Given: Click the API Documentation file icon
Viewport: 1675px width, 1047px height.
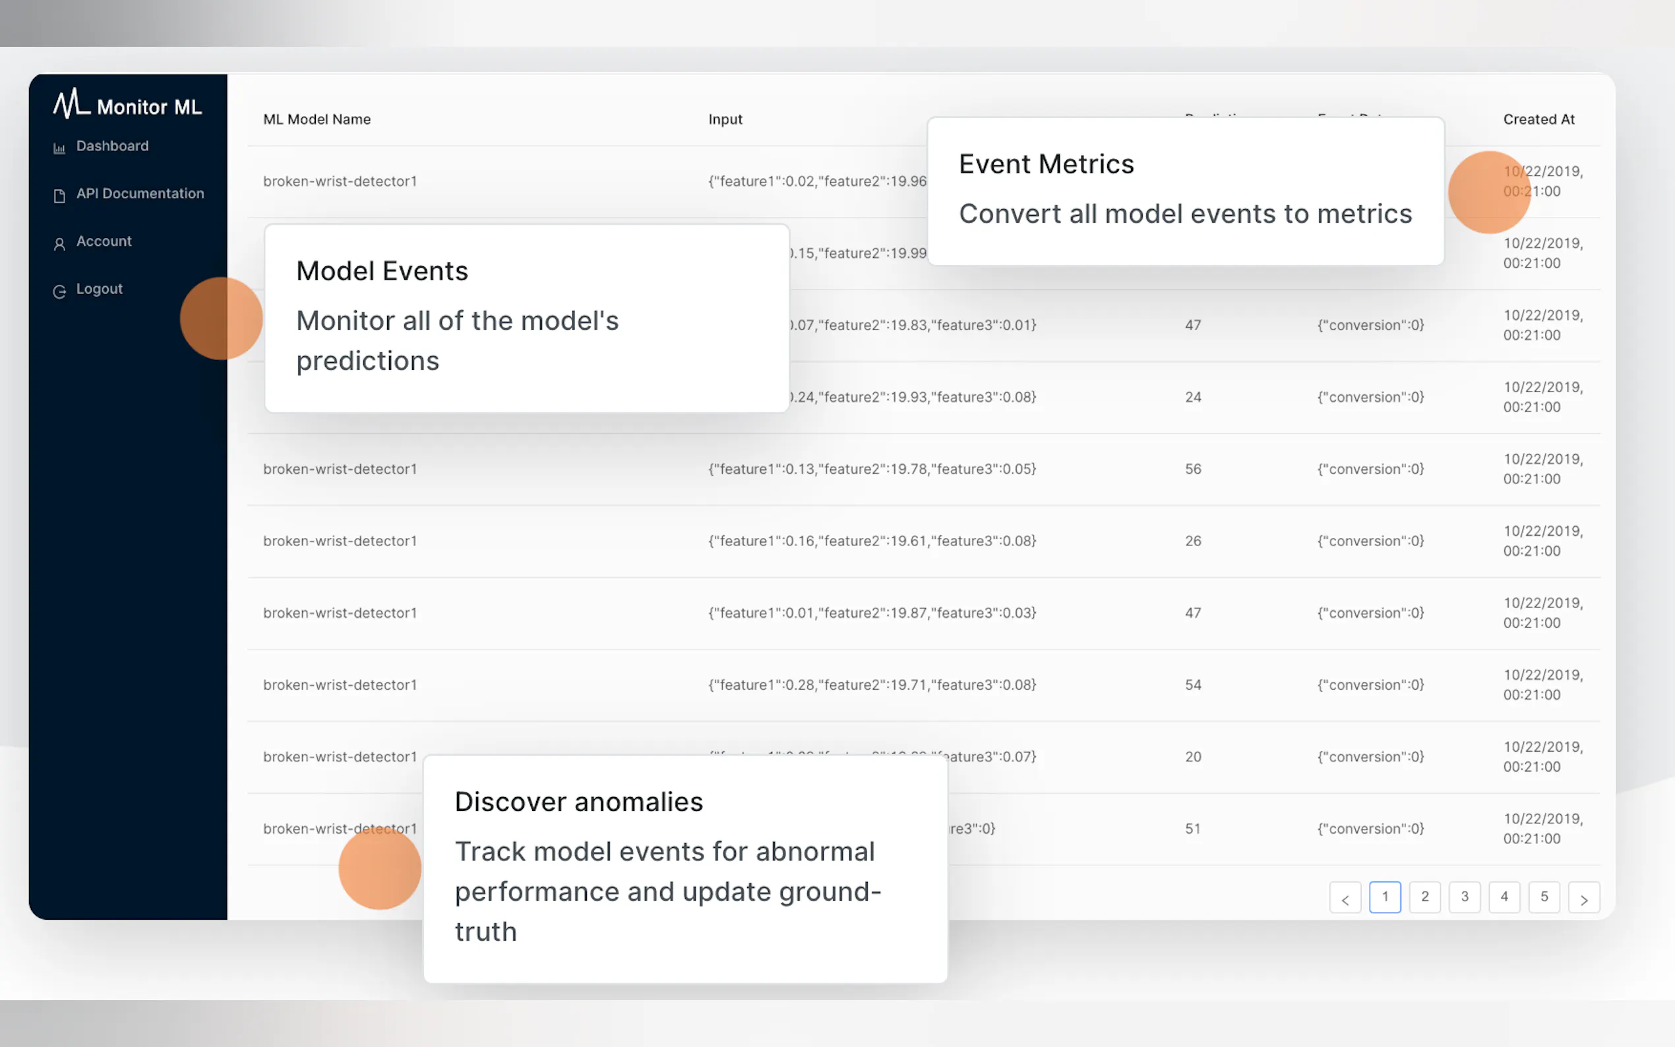Looking at the screenshot, I should point(59,196).
